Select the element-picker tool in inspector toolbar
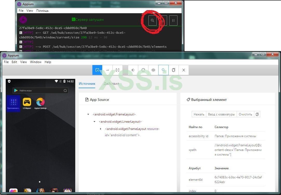The image size is (281, 195). coord(97,70)
